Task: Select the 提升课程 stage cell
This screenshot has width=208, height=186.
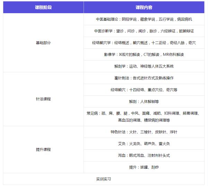Action: (x=43, y=149)
